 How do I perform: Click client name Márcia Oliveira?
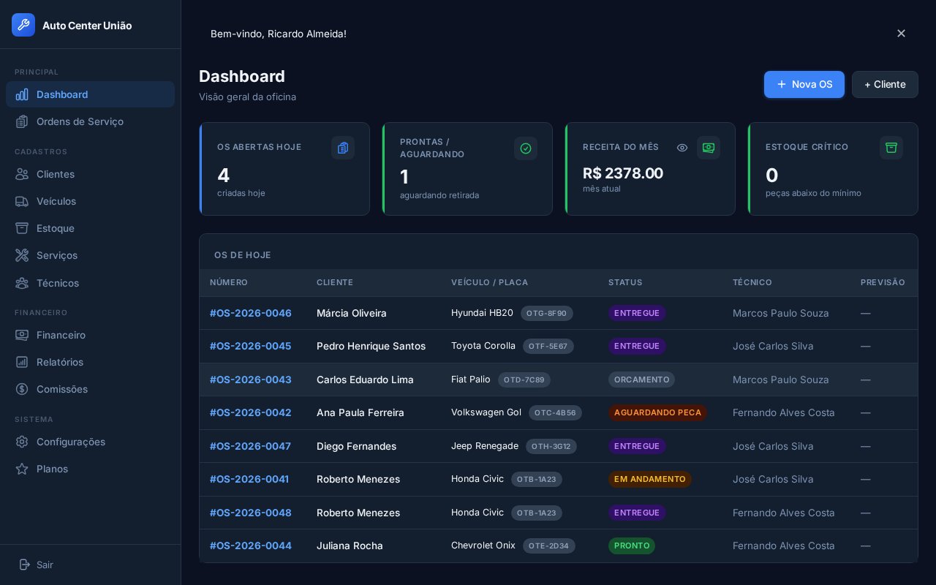point(352,313)
